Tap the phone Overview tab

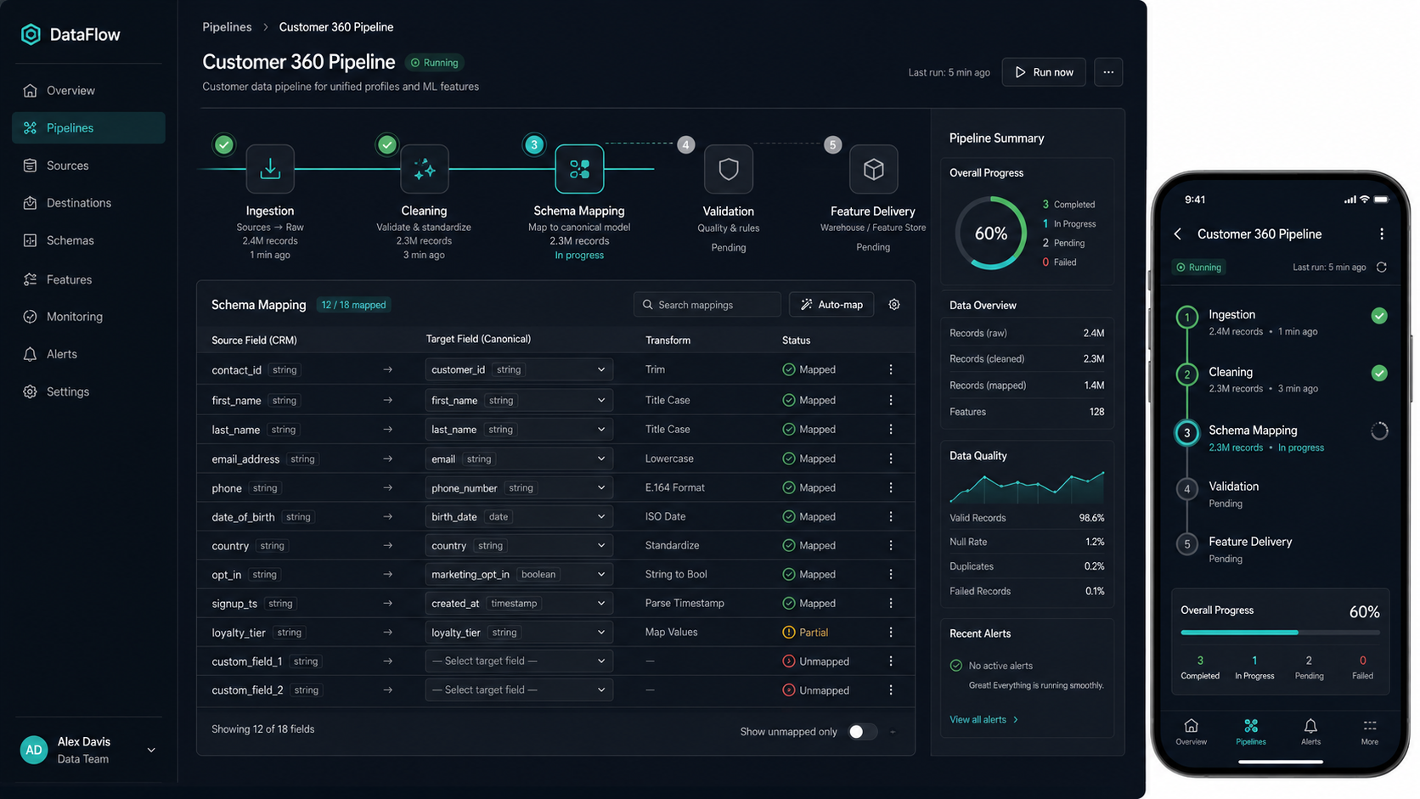coord(1191,732)
